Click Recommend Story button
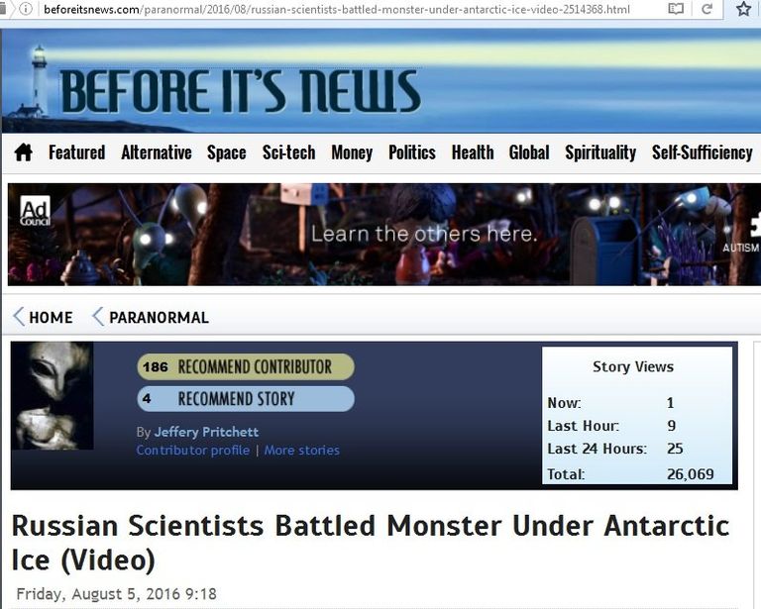 [246, 398]
